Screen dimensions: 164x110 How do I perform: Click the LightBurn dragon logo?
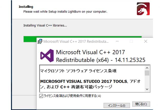pyautogui.click(x=143, y=9)
